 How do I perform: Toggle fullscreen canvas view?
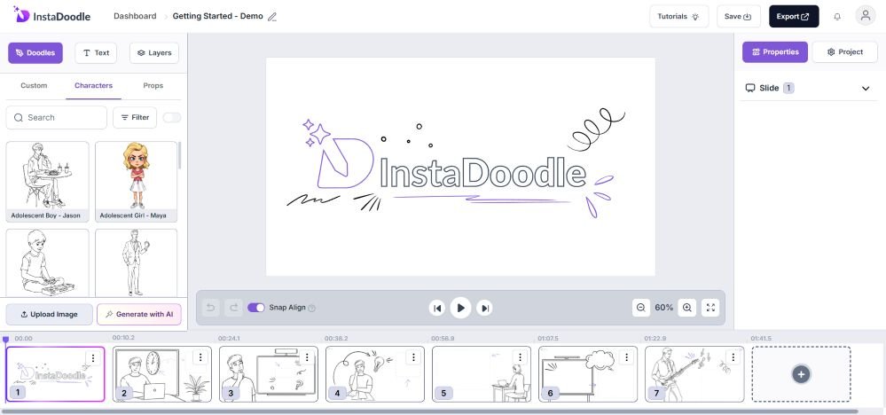click(710, 308)
